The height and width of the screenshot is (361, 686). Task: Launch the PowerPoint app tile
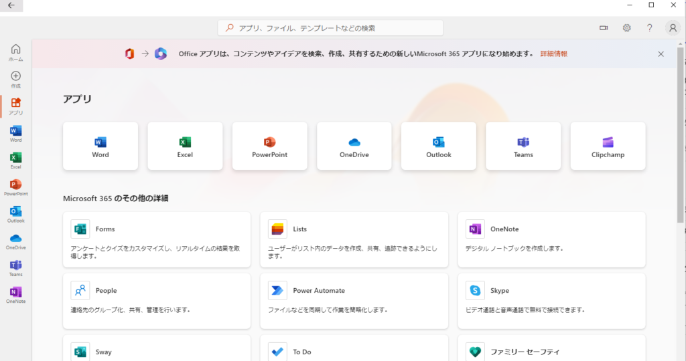point(269,146)
